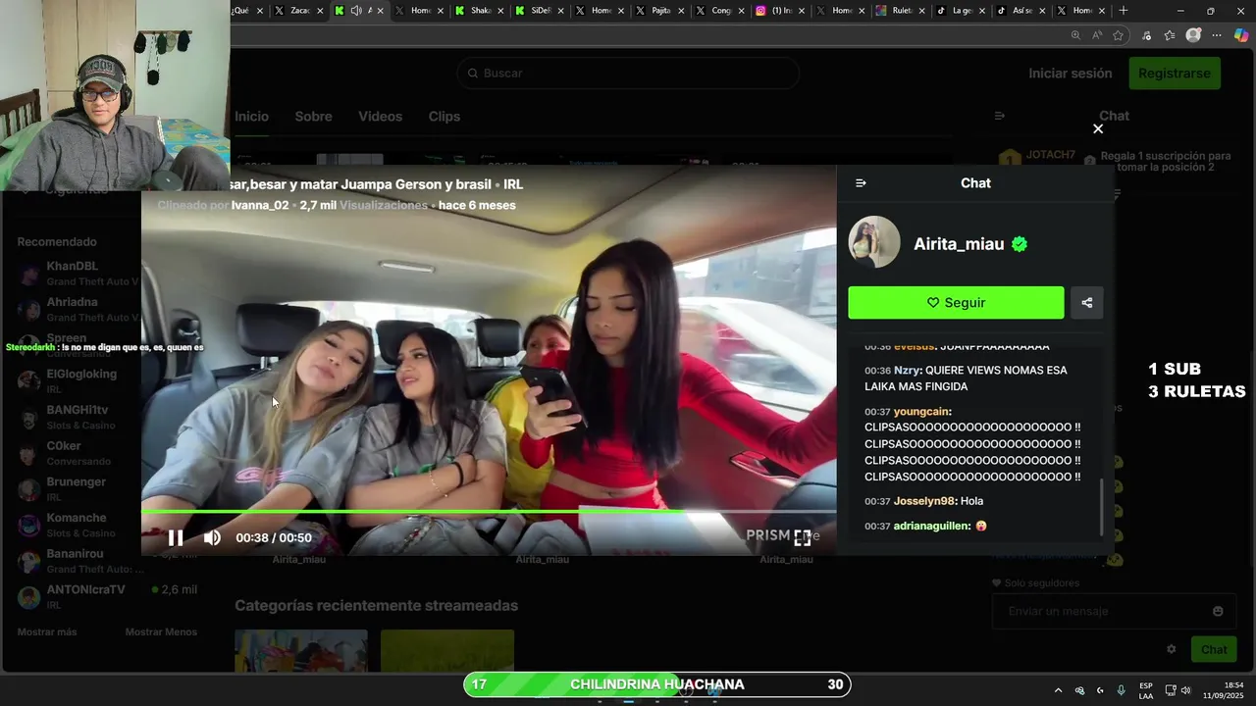The width and height of the screenshot is (1256, 706).
Task: Close the clip overlay with the X
Action: 1098,128
